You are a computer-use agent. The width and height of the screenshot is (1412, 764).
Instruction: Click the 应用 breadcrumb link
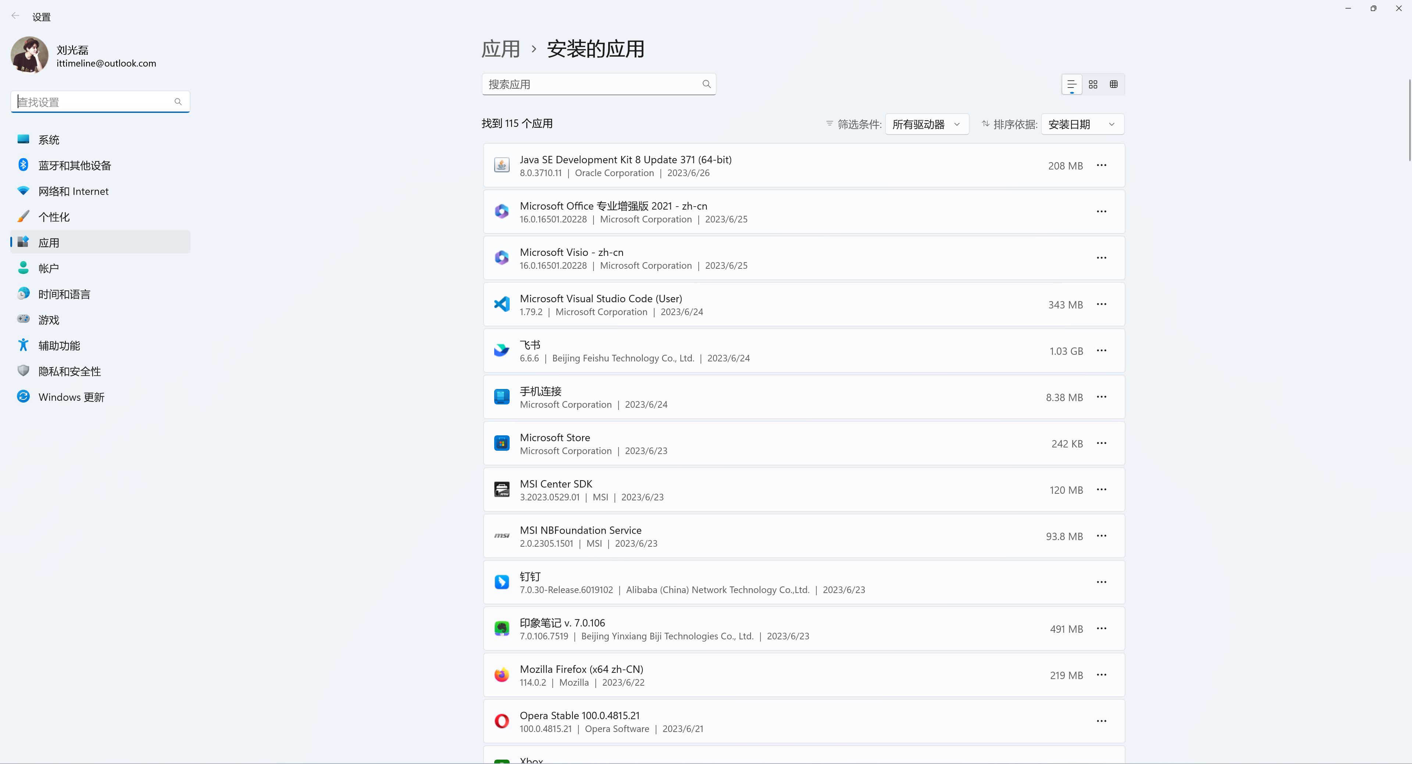tap(500, 49)
